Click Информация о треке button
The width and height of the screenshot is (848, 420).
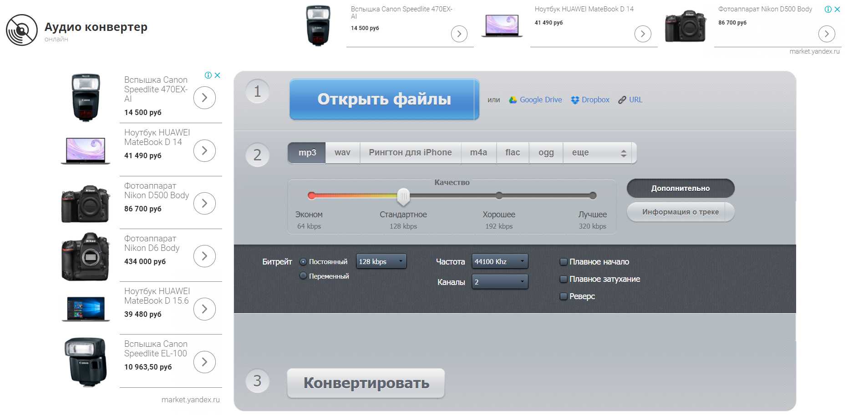[x=680, y=212]
